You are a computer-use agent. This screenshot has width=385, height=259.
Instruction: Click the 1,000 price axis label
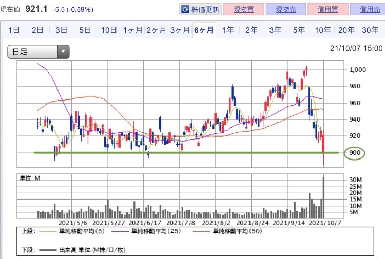click(x=358, y=70)
